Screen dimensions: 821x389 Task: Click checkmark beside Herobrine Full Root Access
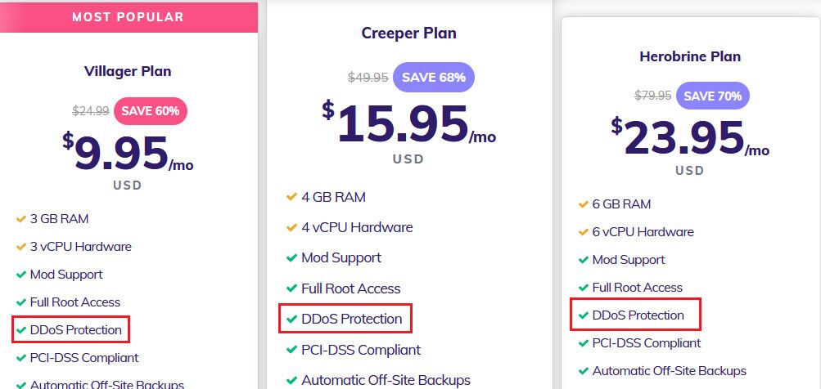(x=584, y=288)
